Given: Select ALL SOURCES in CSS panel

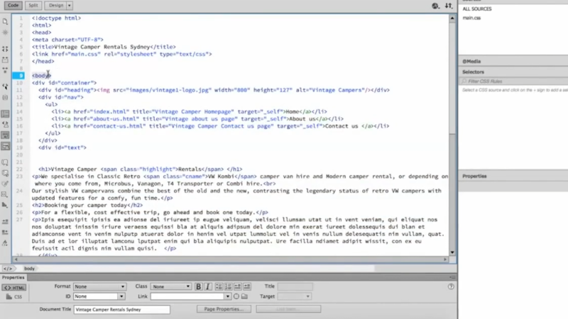Looking at the screenshot, I should (x=477, y=9).
